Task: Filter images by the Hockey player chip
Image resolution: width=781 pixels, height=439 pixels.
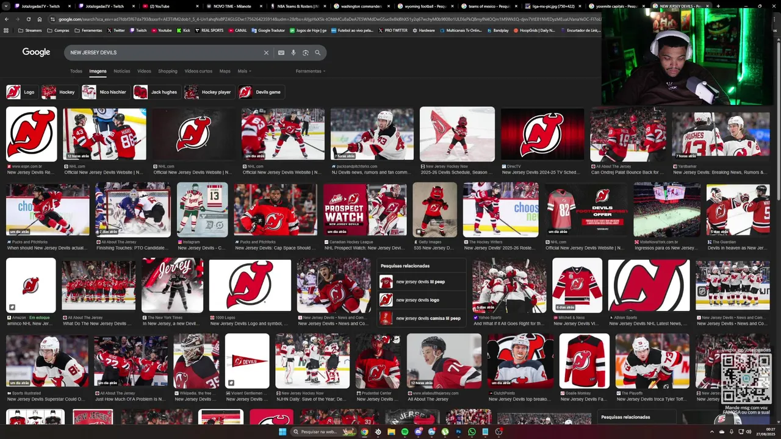Action: pos(209,92)
